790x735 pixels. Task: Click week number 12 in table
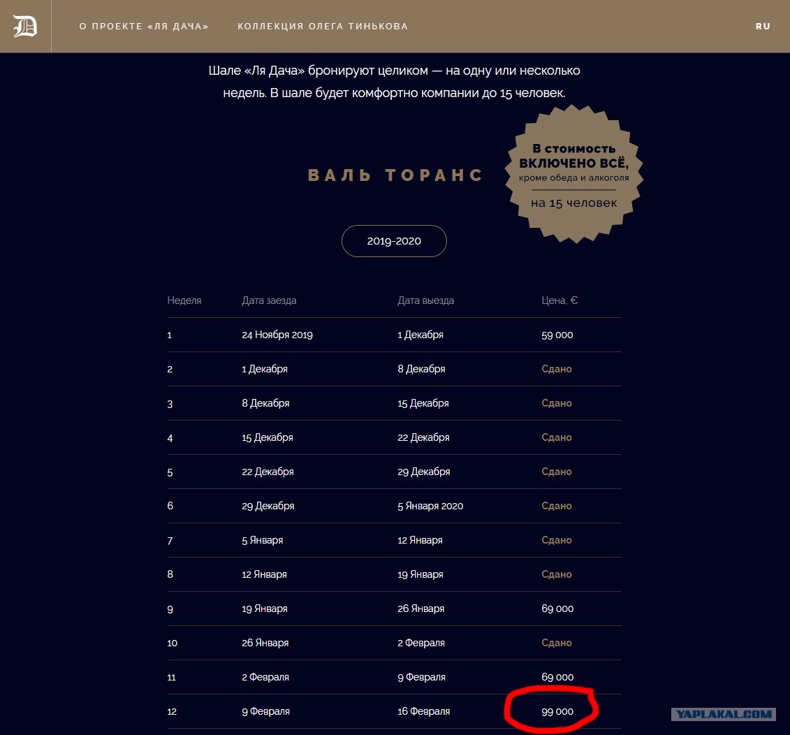[172, 712]
